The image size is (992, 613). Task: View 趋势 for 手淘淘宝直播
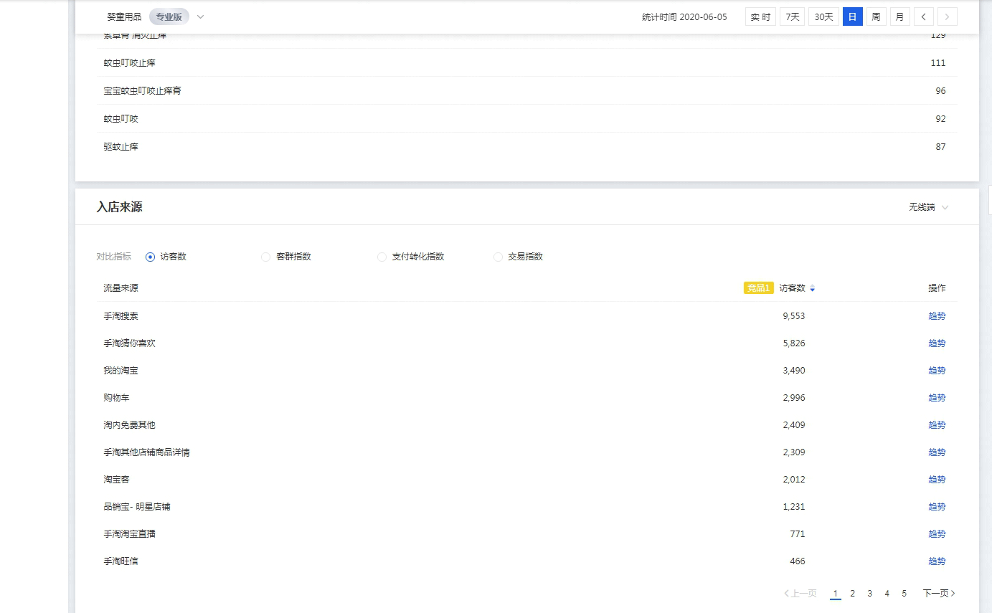(937, 534)
